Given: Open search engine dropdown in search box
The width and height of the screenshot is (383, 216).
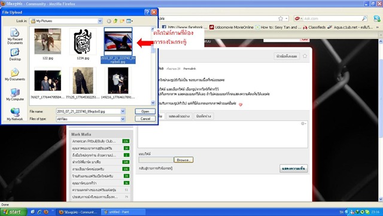Looking at the screenshot, I should (298, 19).
